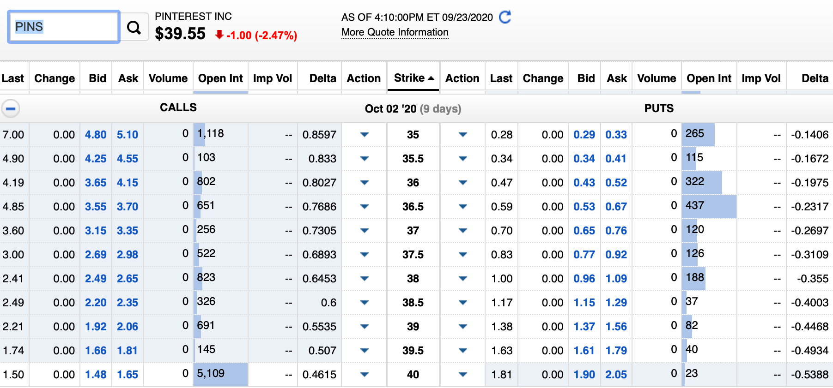The width and height of the screenshot is (833, 388).
Task: Open calls Action dropdown for strike 35
Action: pyautogui.click(x=364, y=135)
